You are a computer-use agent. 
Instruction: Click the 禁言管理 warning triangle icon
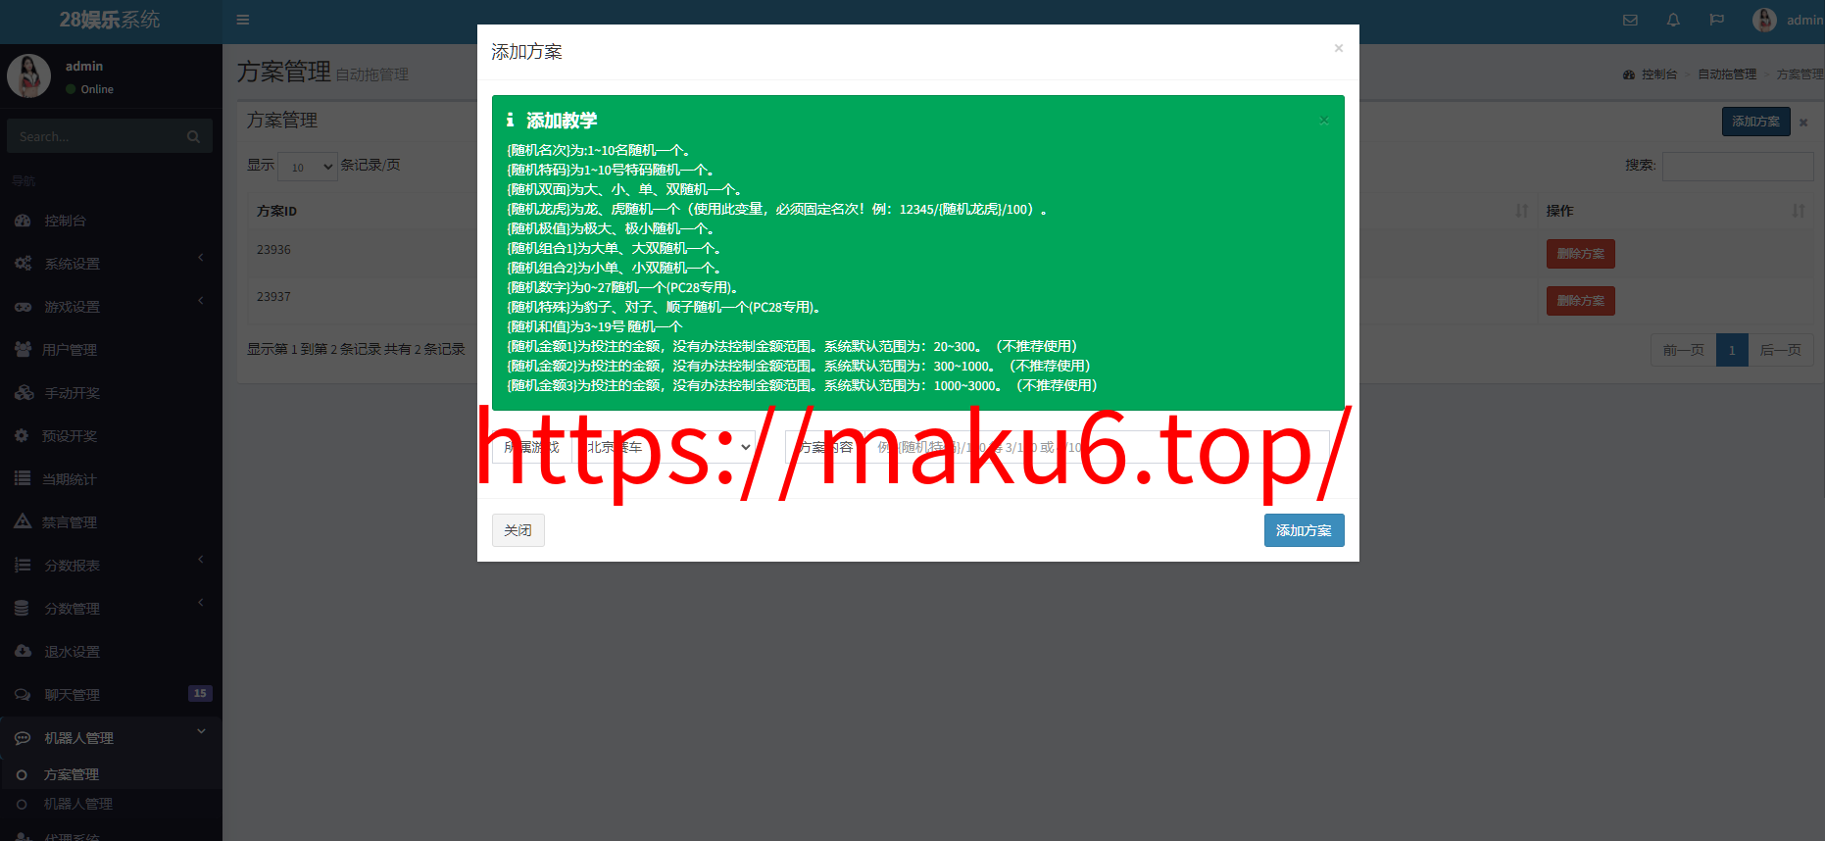click(x=23, y=521)
